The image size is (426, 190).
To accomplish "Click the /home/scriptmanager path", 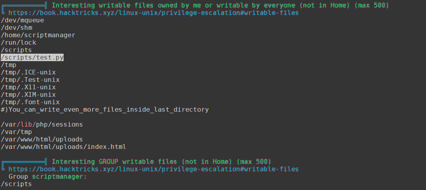I will (38, 35).
